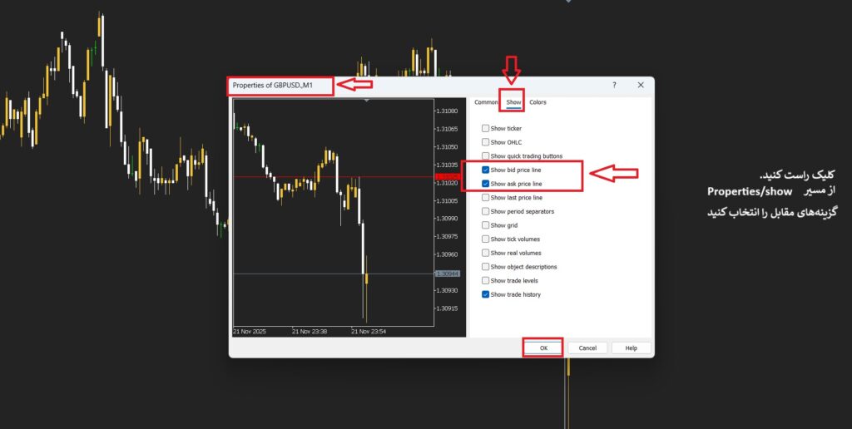Uncheck Show ask price line
Screen dimensions: 852x429
(x=486, y=184)
